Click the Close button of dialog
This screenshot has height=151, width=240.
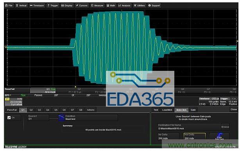(233, 109)
